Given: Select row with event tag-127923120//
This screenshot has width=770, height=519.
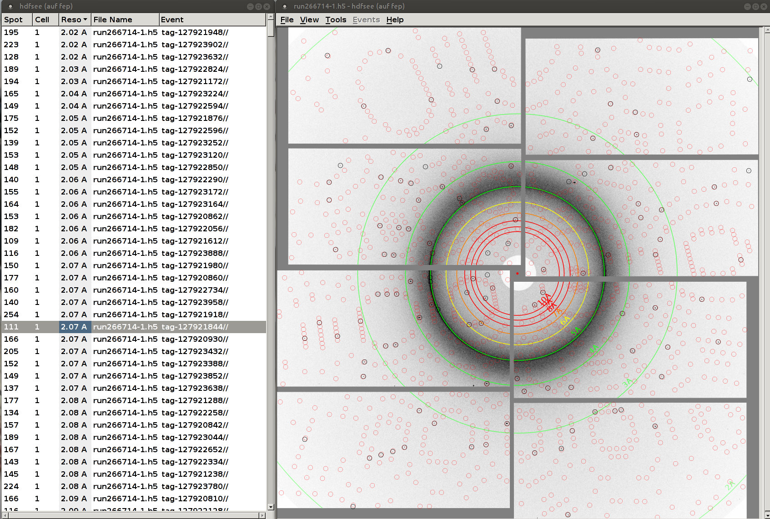Looking at the screenshot, I should [134, 155].
